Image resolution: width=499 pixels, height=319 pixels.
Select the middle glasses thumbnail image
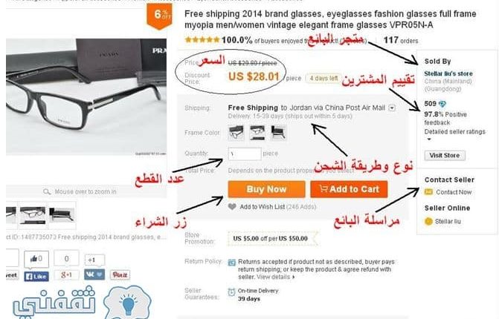33,215
